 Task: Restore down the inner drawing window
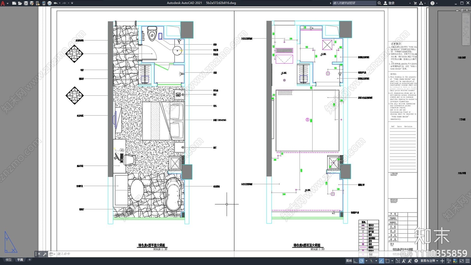(462, 10)
